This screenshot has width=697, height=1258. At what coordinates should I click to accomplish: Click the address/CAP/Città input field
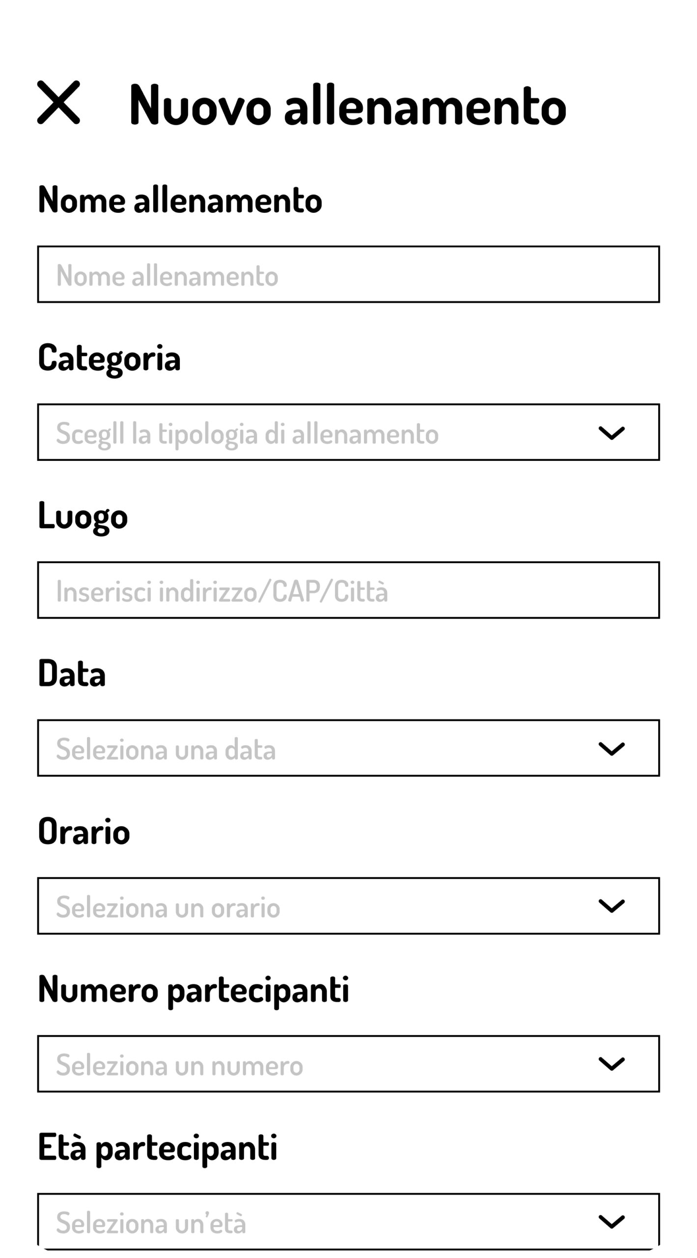click(x=348, y=590)
